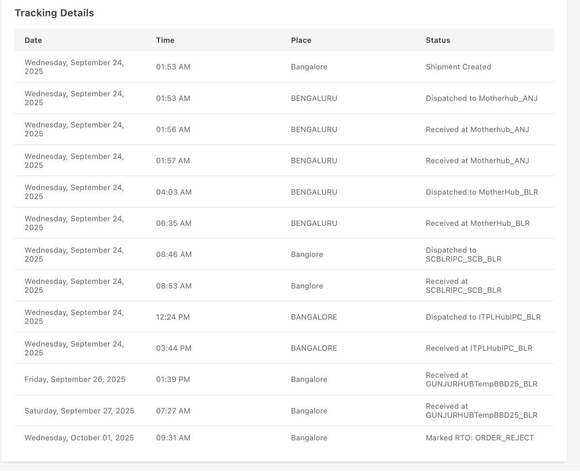580x475 pixels.
Task: Select the Received at MotherHub_BLR status
Action: point(478,223)
